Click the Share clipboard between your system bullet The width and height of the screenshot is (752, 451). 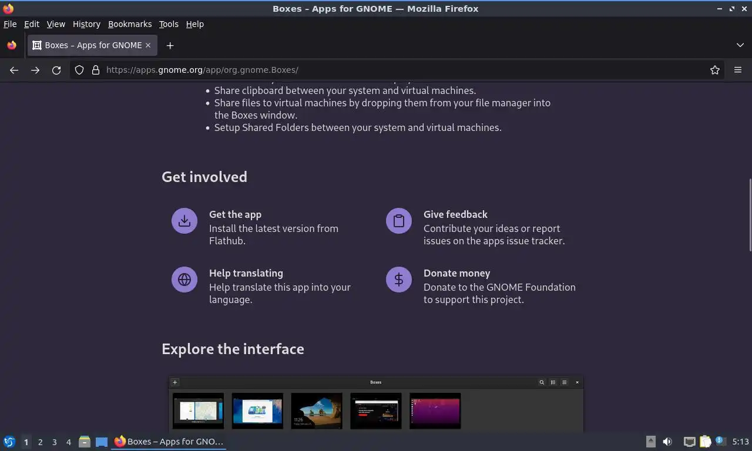(x=345, y=90)
